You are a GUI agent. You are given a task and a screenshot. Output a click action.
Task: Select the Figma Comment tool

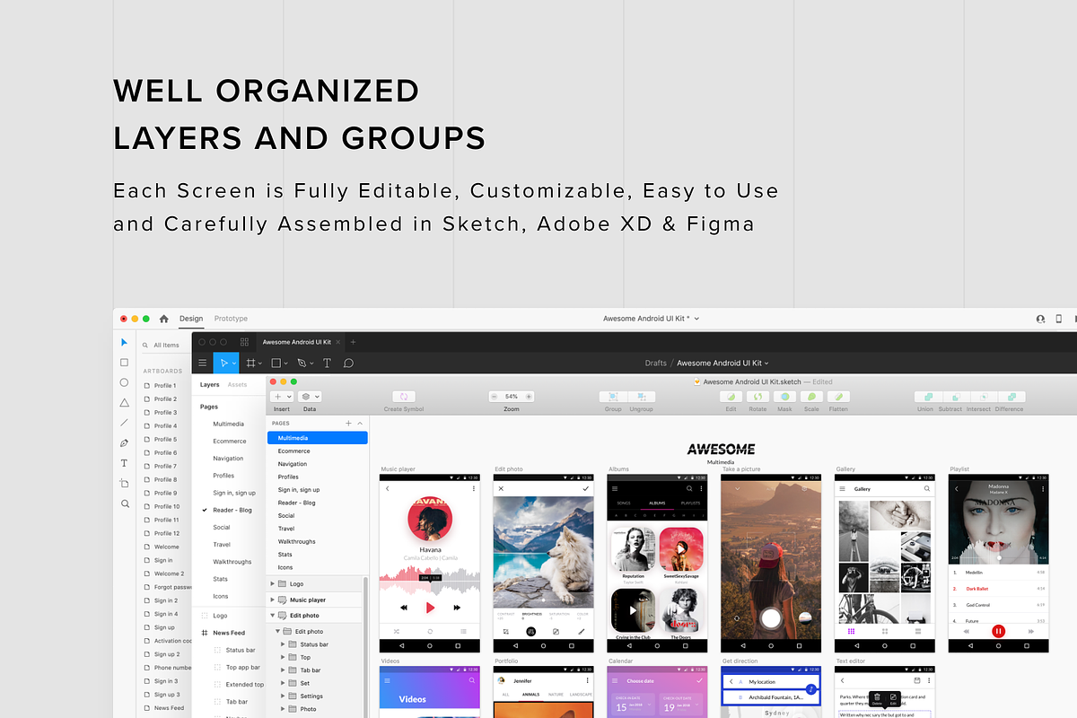coord(348,363)
